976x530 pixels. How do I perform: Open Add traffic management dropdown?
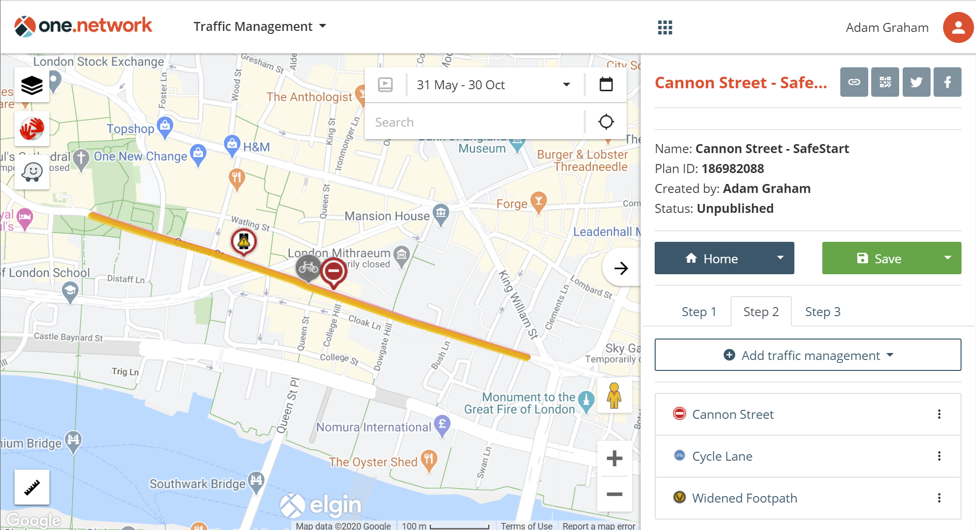click(x=808, y=355)
